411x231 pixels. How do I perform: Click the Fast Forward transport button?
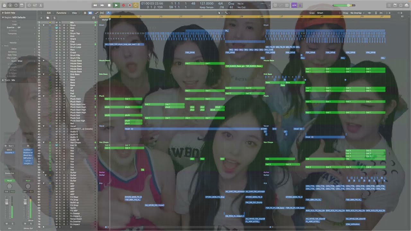pos(102,5)
